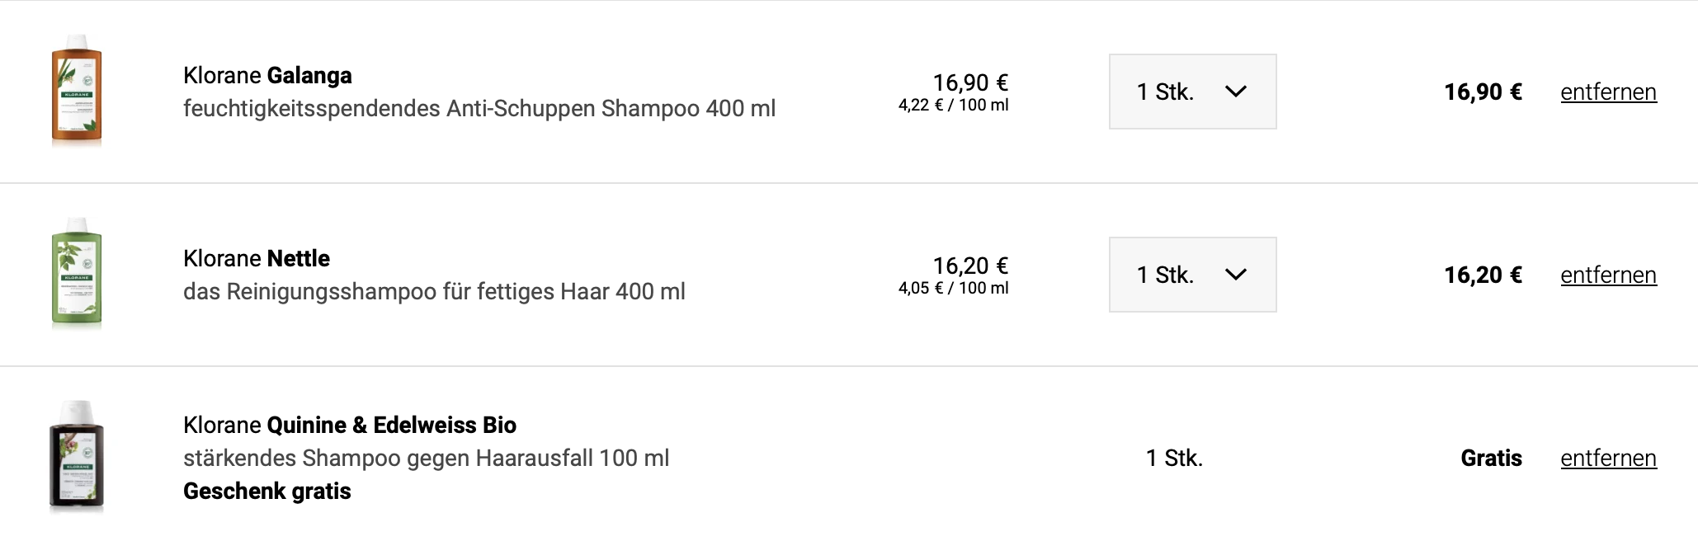Click the Shampoo gegen Haarausfall 100 ml description
Viewport: 1698px width, 541px height.
(426, 459)
